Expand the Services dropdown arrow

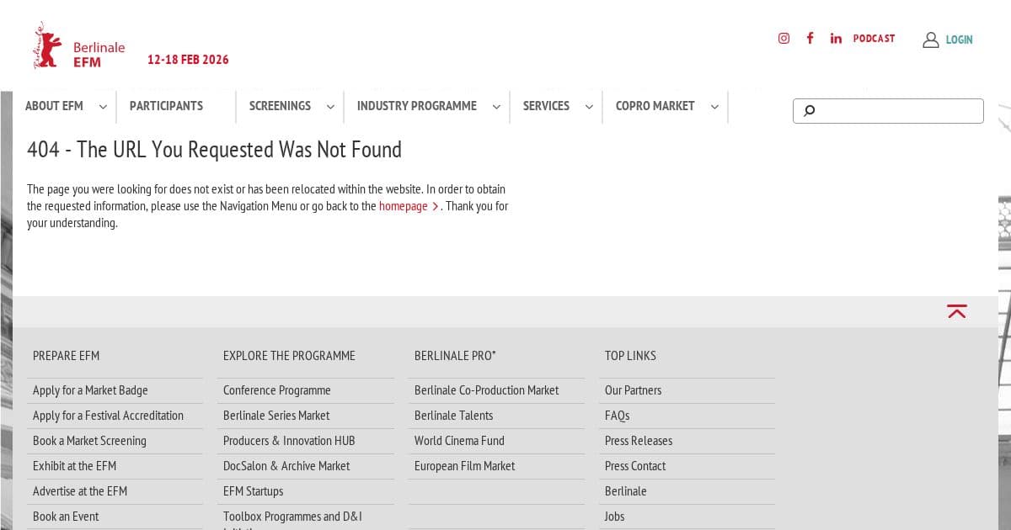[x=589, y=107]
